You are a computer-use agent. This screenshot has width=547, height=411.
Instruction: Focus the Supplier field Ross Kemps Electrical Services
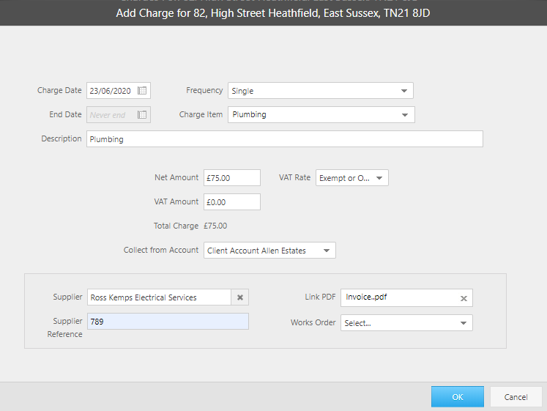point(159,297)
